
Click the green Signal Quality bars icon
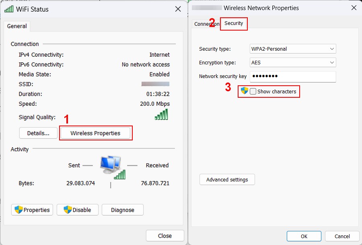pyautogui.click(x=161, y=115)
